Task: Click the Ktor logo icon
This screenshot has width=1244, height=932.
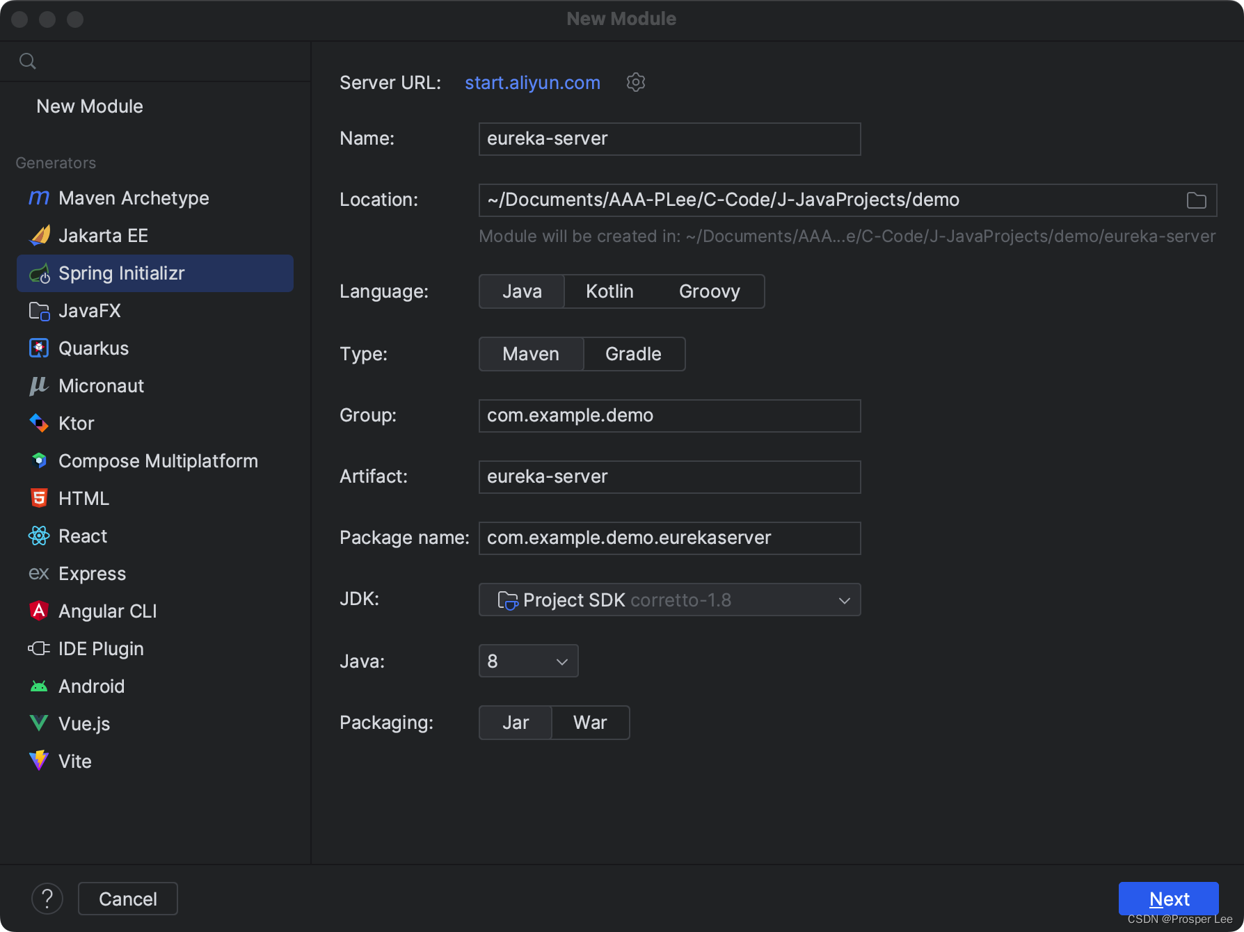Action: 39,424
